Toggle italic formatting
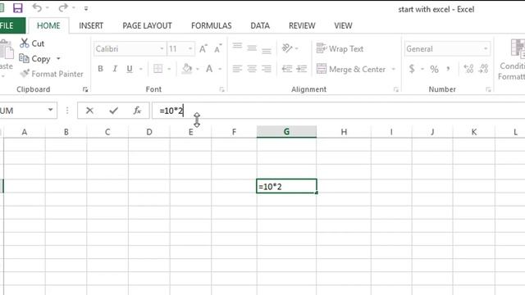 pyautogui.click(x=115, y=69)
